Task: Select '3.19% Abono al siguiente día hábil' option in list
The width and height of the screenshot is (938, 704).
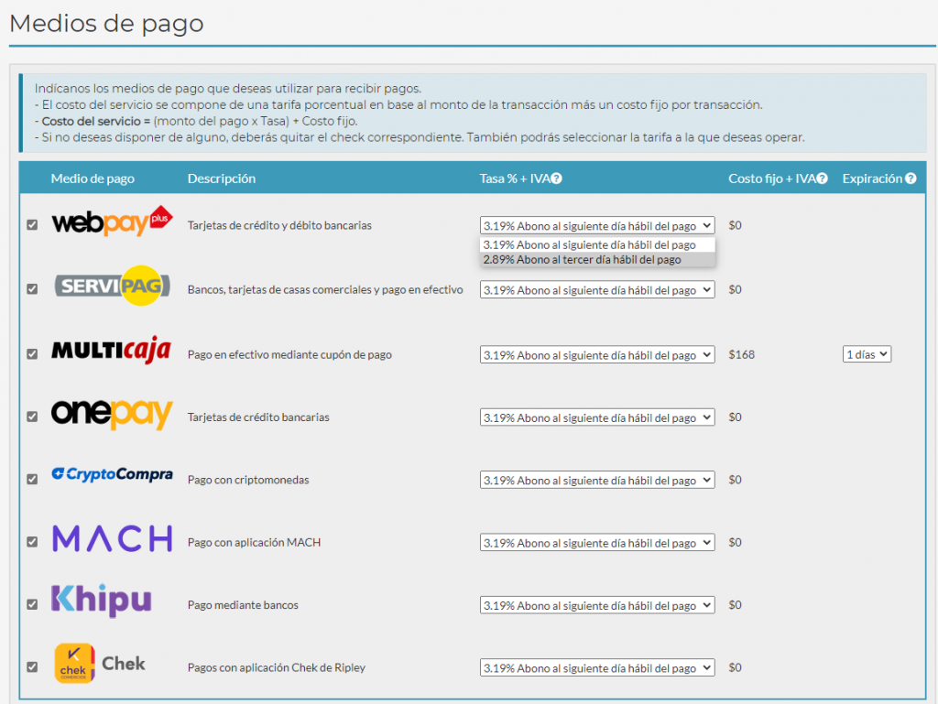Action: click(597, 244)
